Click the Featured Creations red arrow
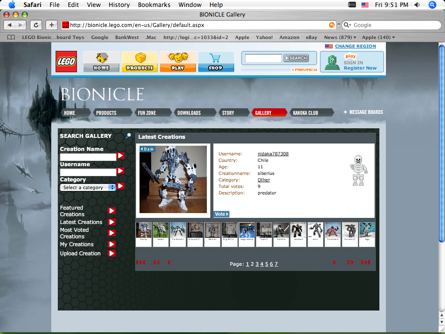445x334 pixels. pos(112,211)
